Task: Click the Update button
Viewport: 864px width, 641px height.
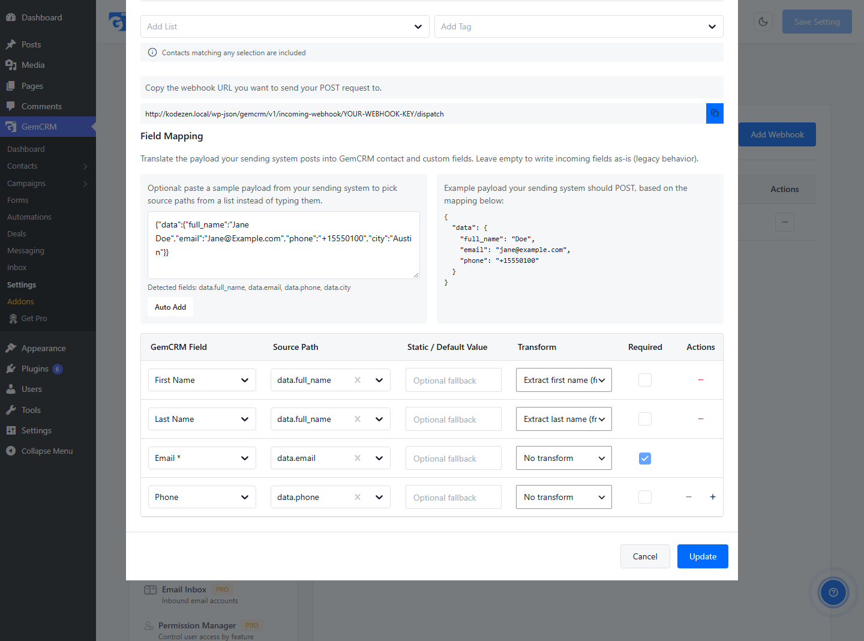Action: pyautogui.click(x=703, y=556)
